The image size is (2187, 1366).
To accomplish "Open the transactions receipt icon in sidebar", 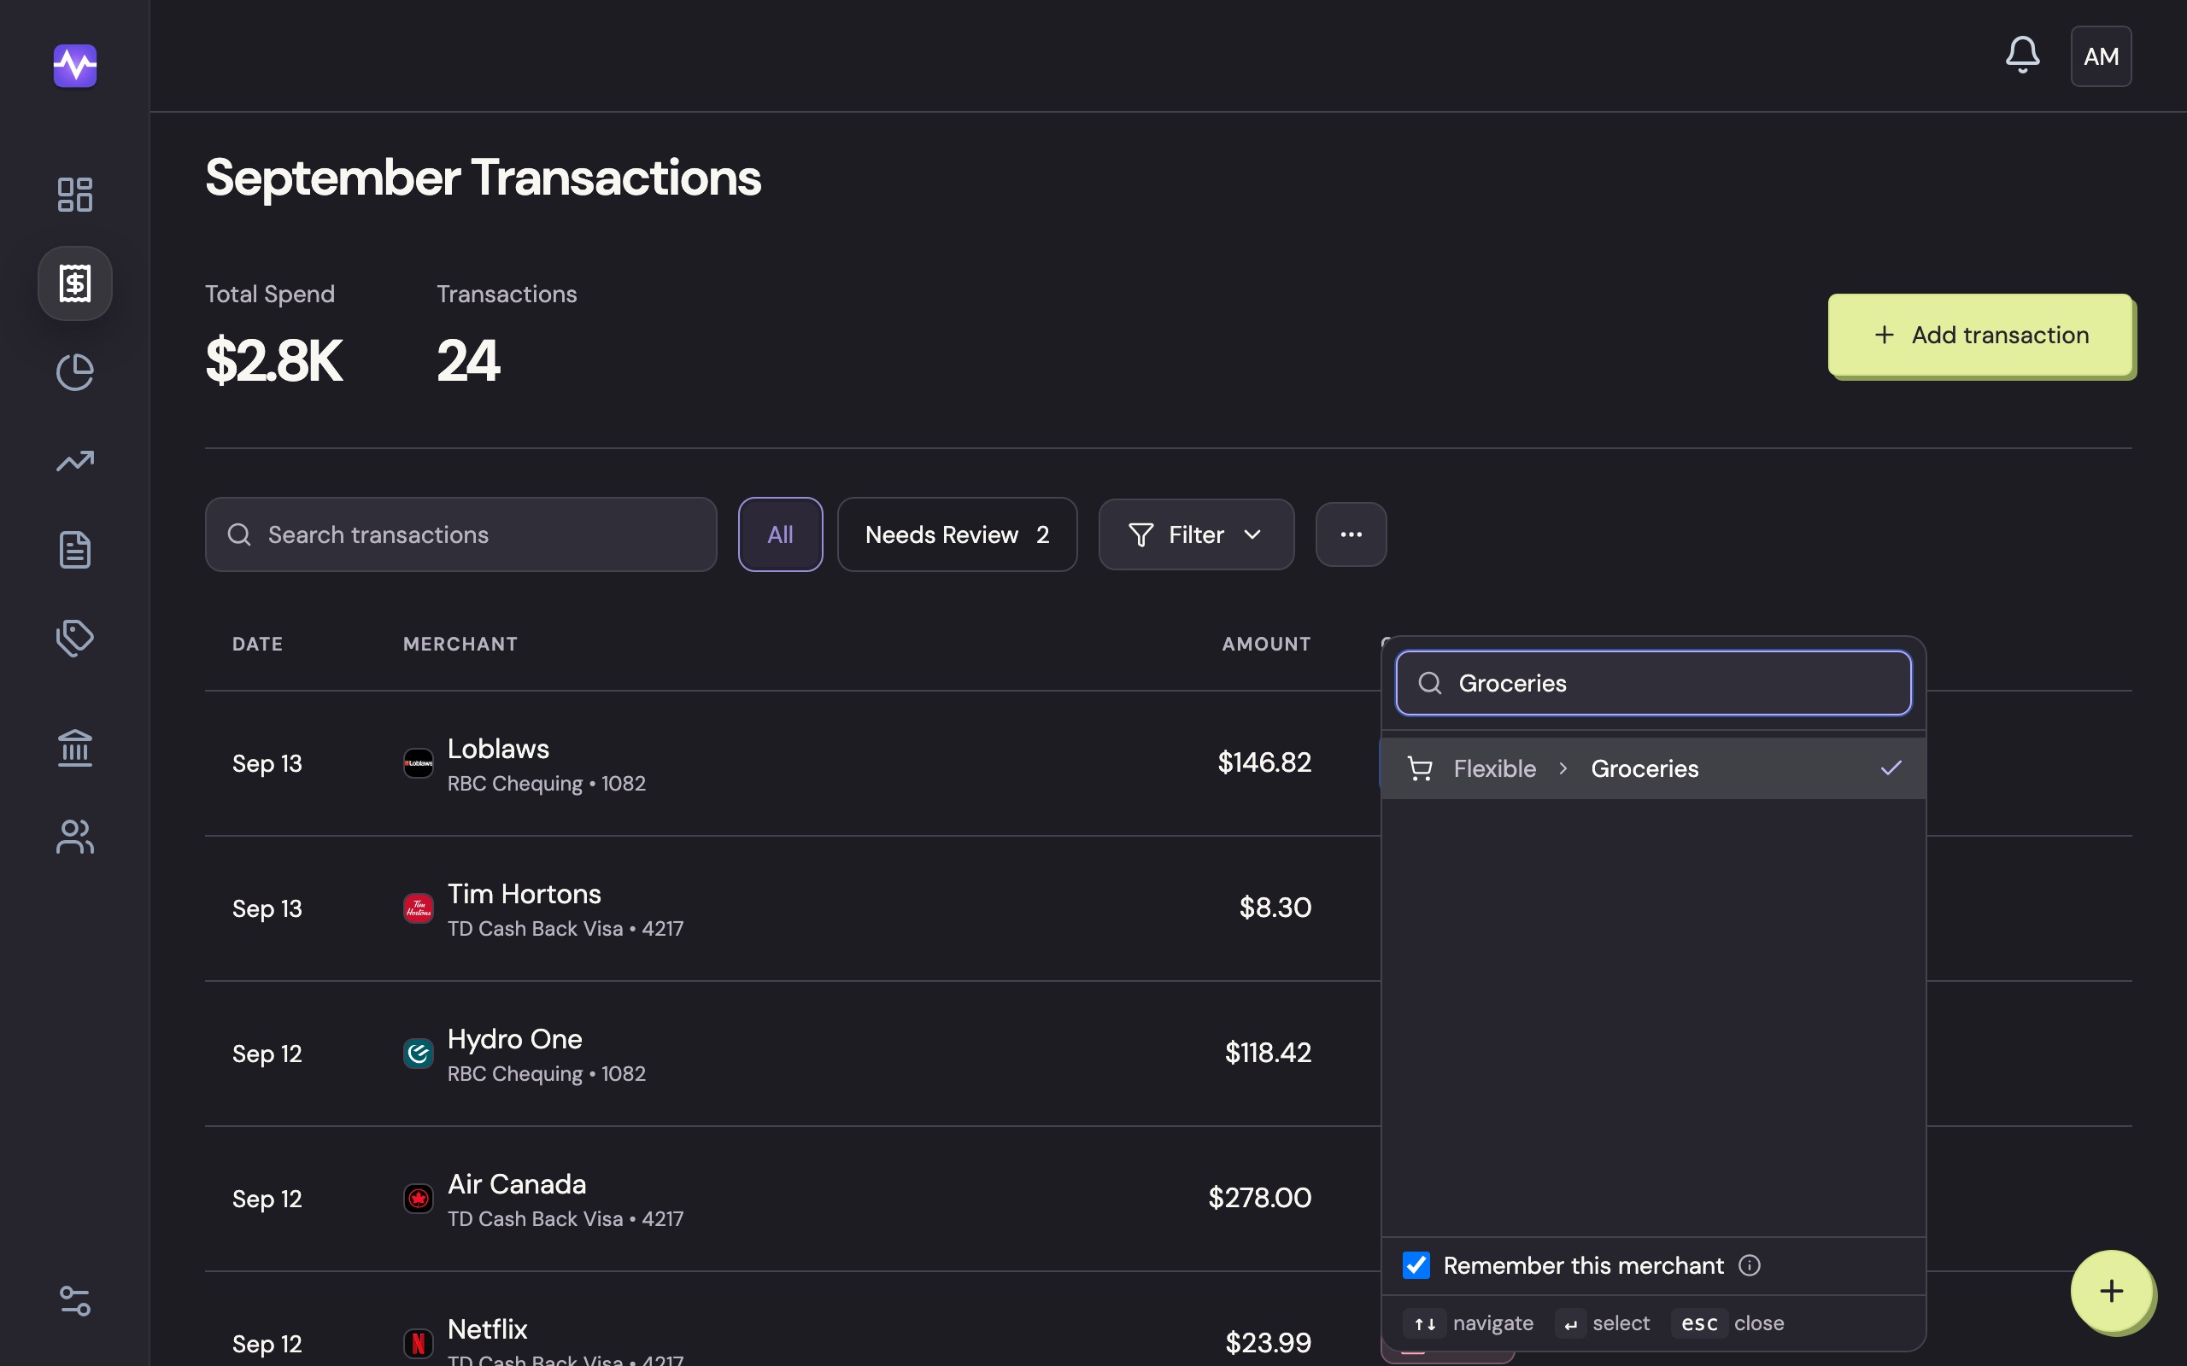I will click(75, 283).
